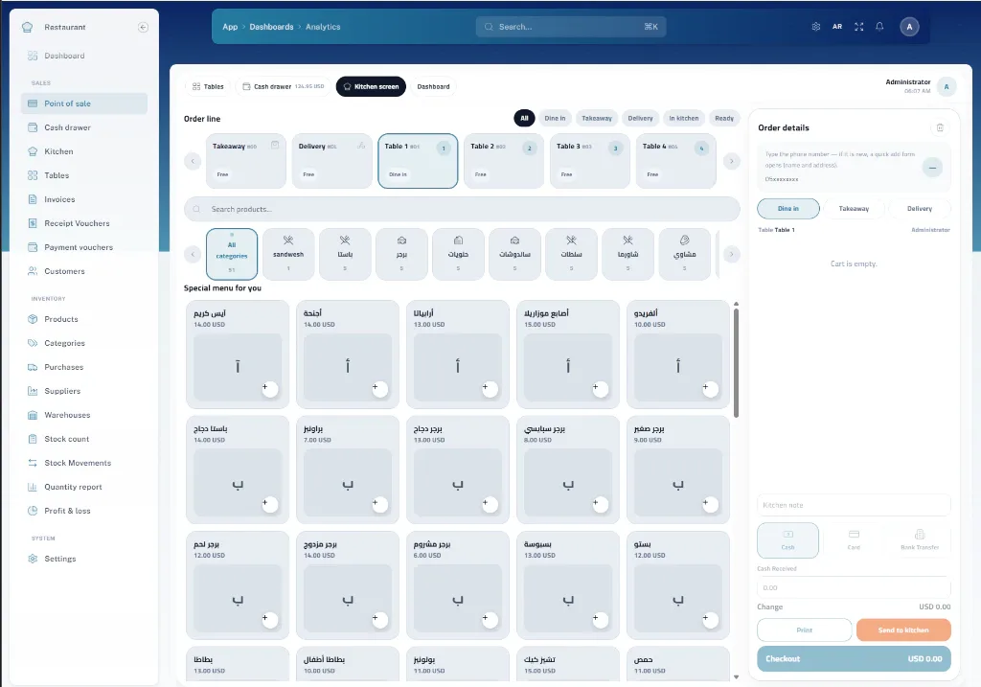The height and width of the screenshot is (687, 981).
Task: Choose Cash payment method
Action: point(787,540)
